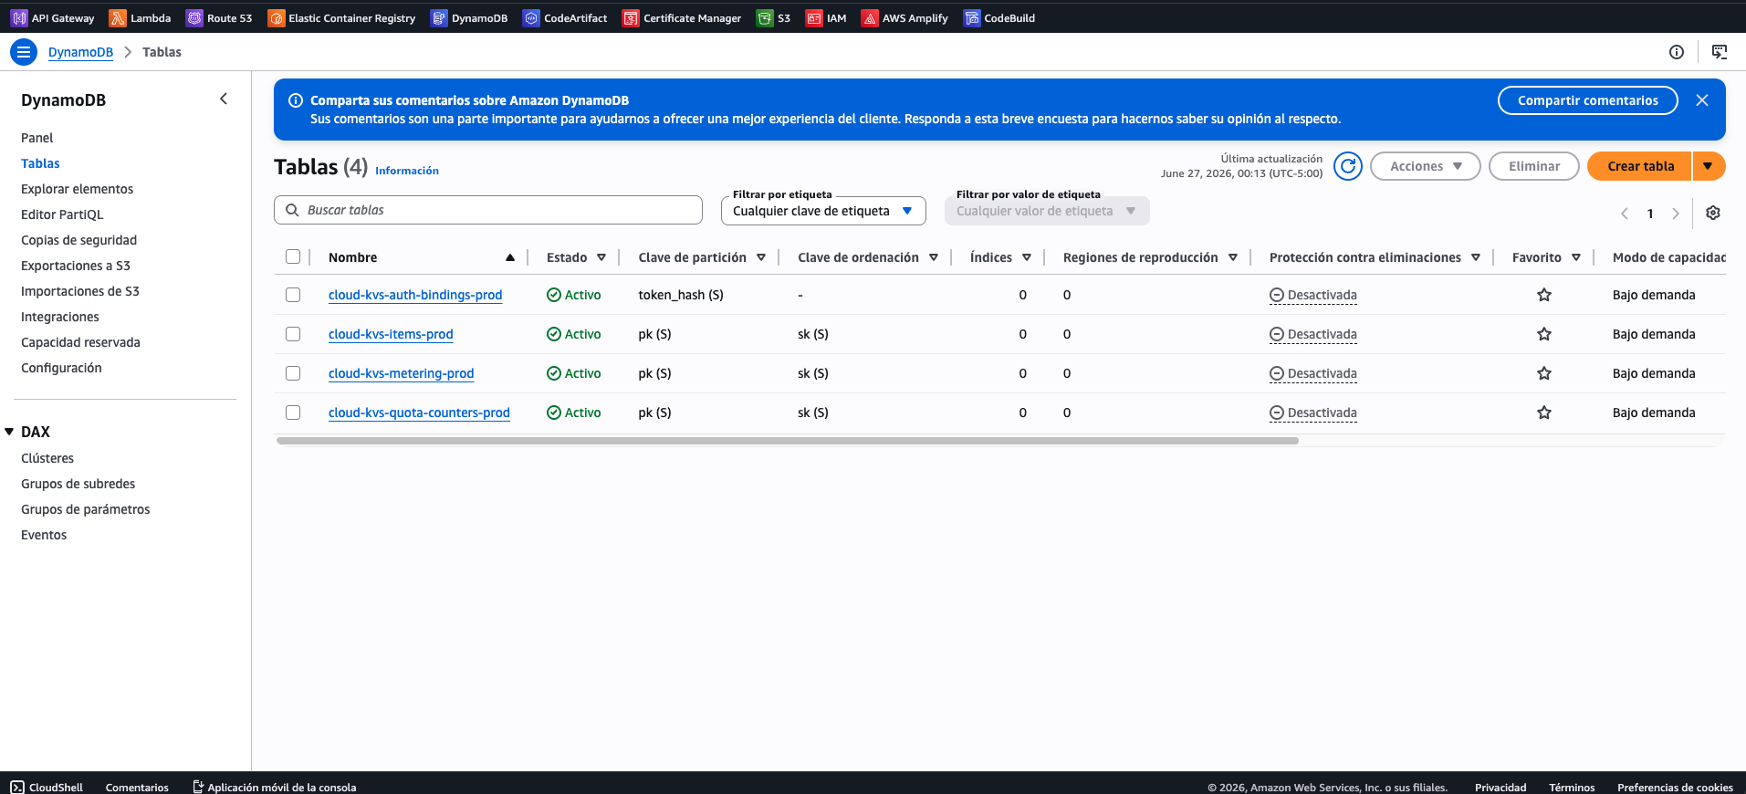Click Información link next to Tablas
Viewport: 1746px width, 794px height.
pyautogui.click(x=407, y=171)
